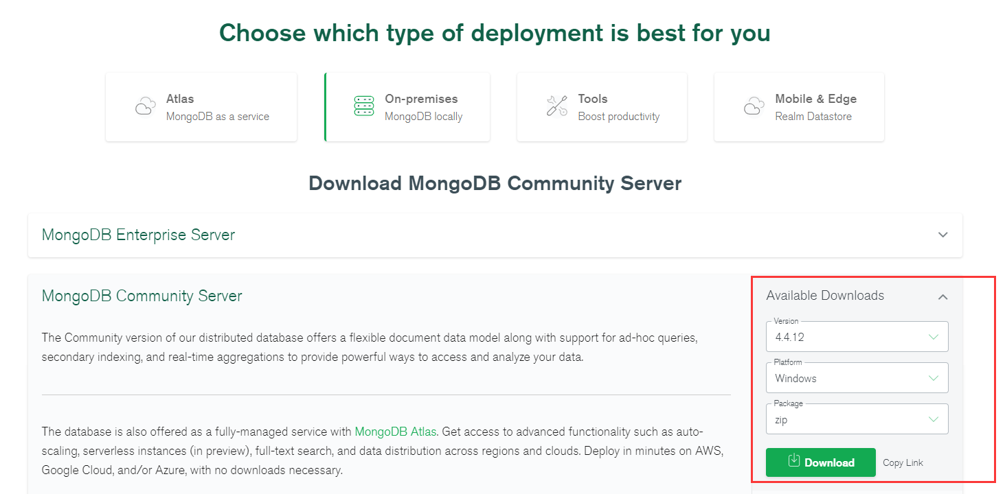Open the MongoDB Atlas hyperlink

[x=396, y=432]
